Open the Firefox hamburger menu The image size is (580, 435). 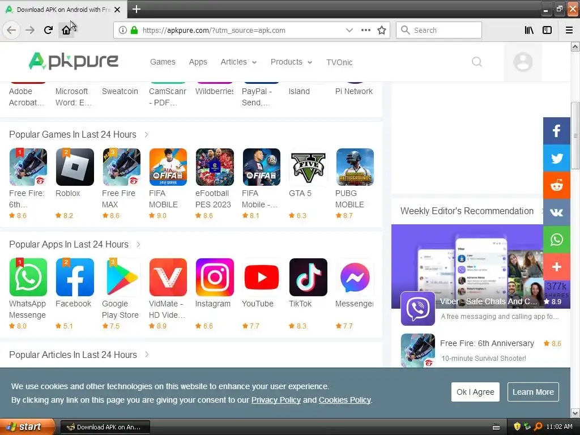point(569,30)
